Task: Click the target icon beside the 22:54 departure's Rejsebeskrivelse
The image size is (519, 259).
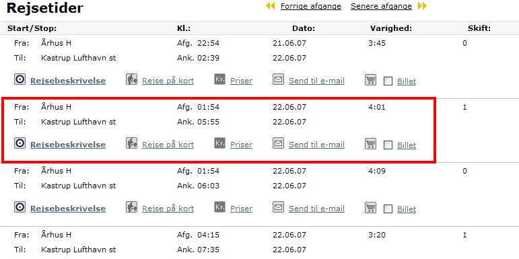Action: [20, 79]
